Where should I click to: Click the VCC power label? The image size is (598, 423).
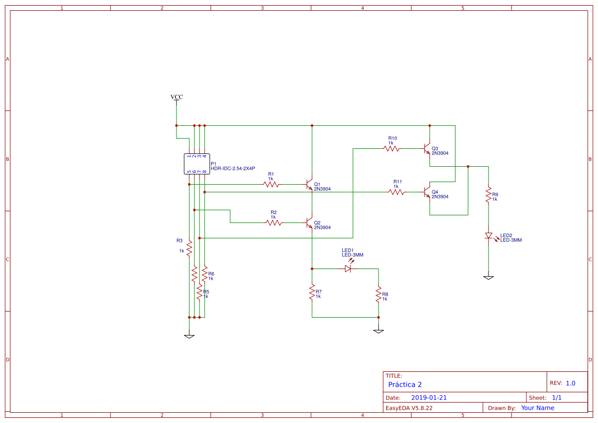coord(176,97)
